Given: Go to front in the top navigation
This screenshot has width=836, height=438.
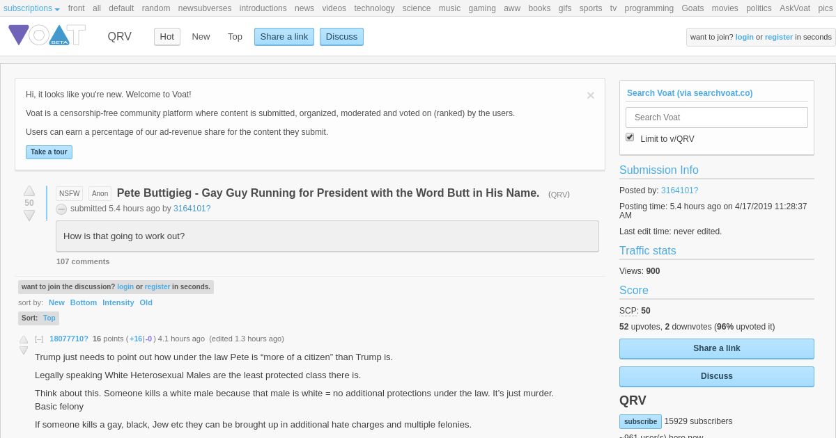Looking at the screenshot, I should pyautogui.click(x=77, y=8).
